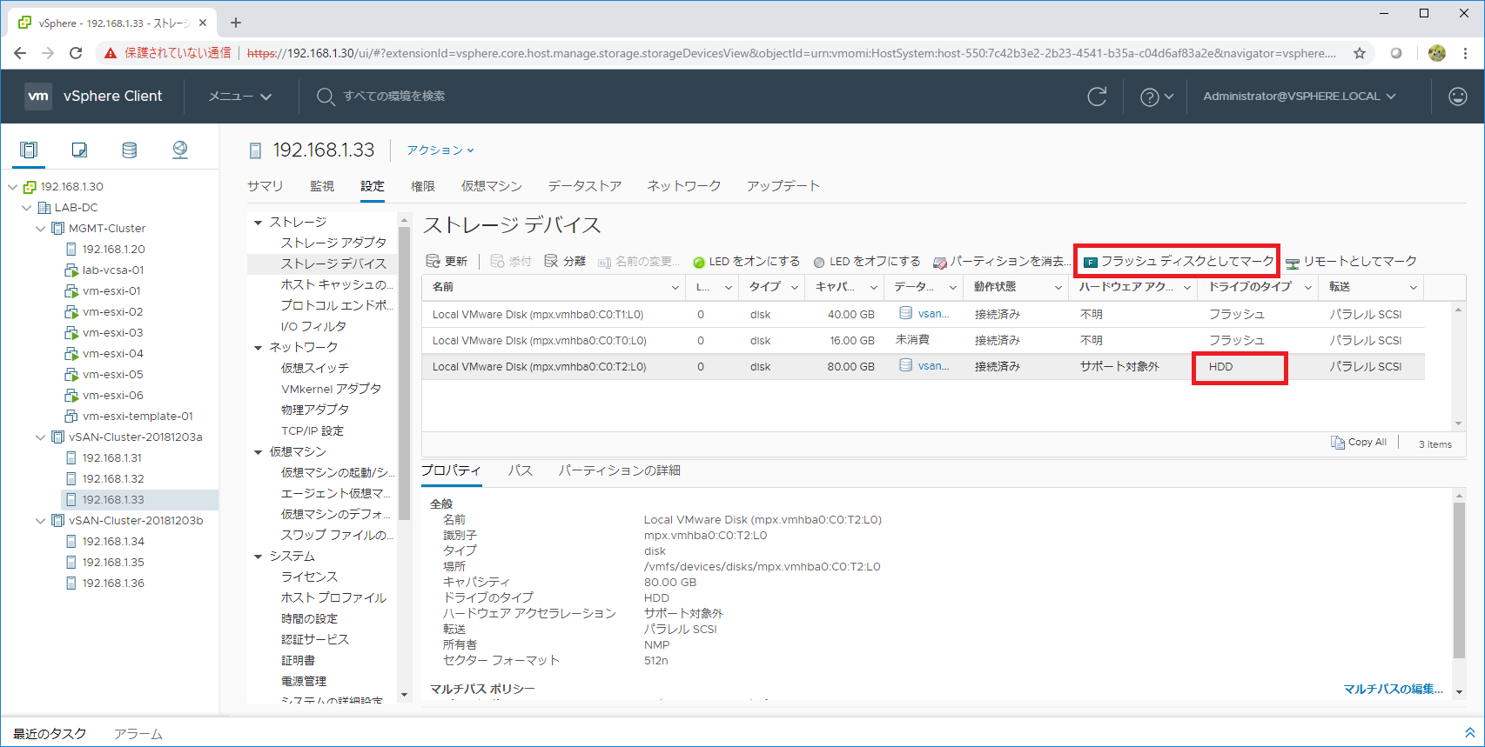The height and width of the screenshot is (747, 1485).
Task: Switch to the ネットワーク tab
Action: [x=684, y=186]
